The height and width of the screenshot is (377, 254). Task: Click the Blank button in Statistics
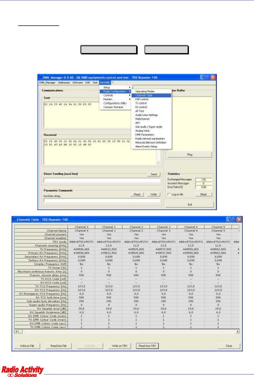click(204, 194)
